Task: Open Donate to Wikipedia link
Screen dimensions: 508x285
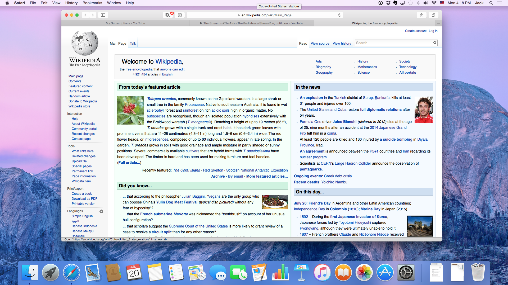Action: [x=83, y=101]
